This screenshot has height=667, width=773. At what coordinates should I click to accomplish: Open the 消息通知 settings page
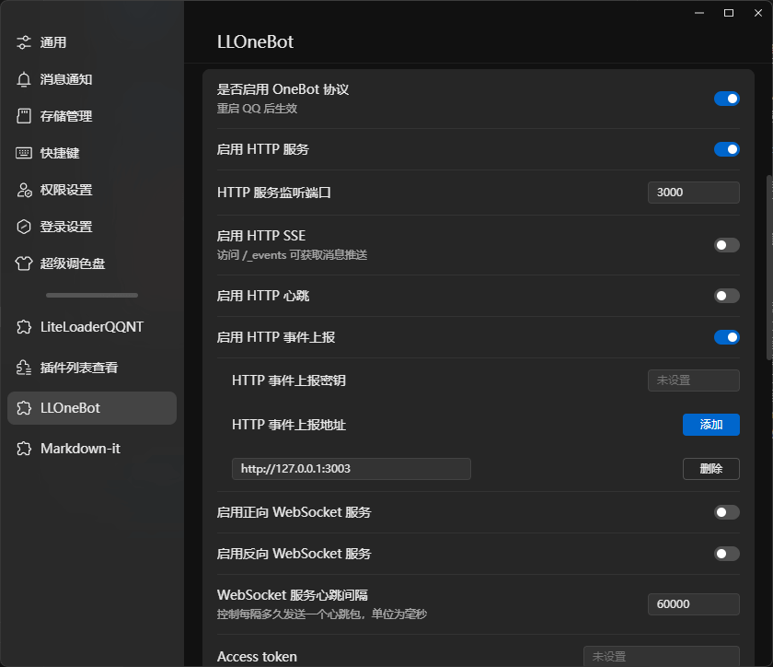click(92, 79)
